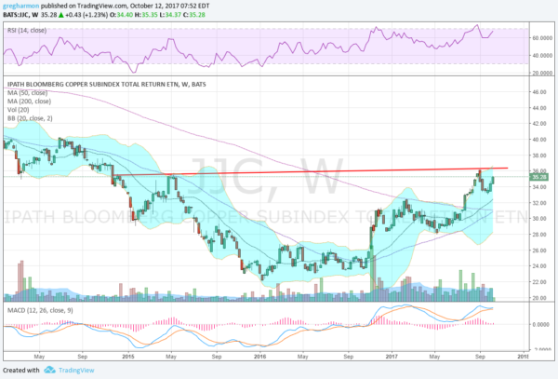558x379 pixels.
Task: Select the MA (50, close) indicator label
Action: 27,92
